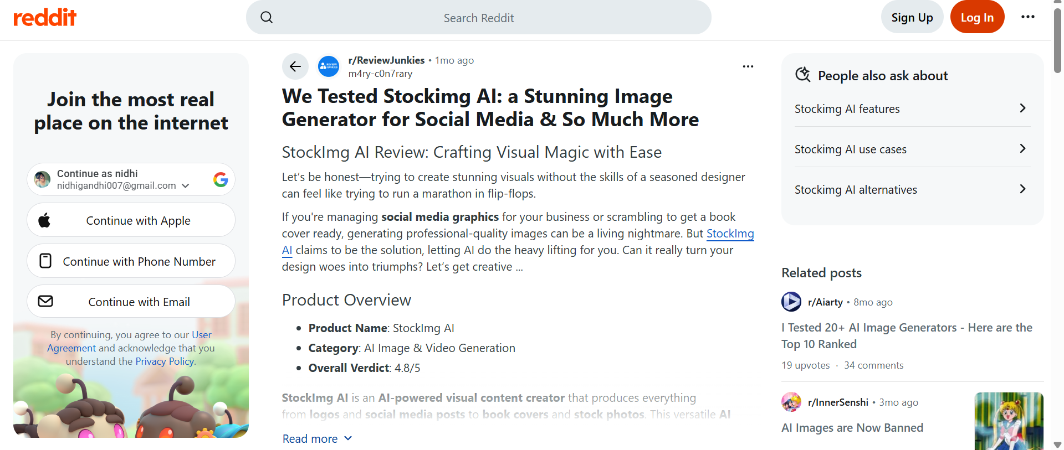Open the top-right more options menu
The height and width of the screenshot is (450, 1064).
1028,17
